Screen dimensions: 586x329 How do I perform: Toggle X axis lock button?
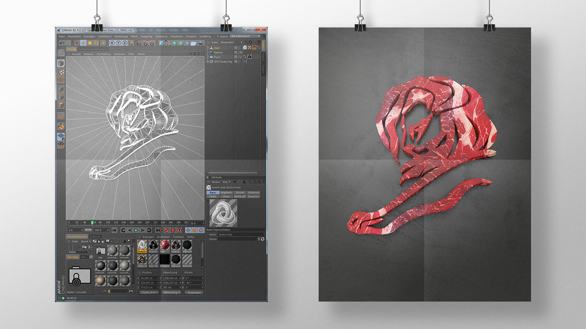[112, 43]
